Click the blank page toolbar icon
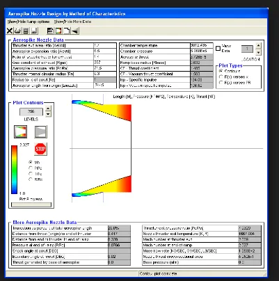Viewport: 279px width, 281px height. pos(67,31)
